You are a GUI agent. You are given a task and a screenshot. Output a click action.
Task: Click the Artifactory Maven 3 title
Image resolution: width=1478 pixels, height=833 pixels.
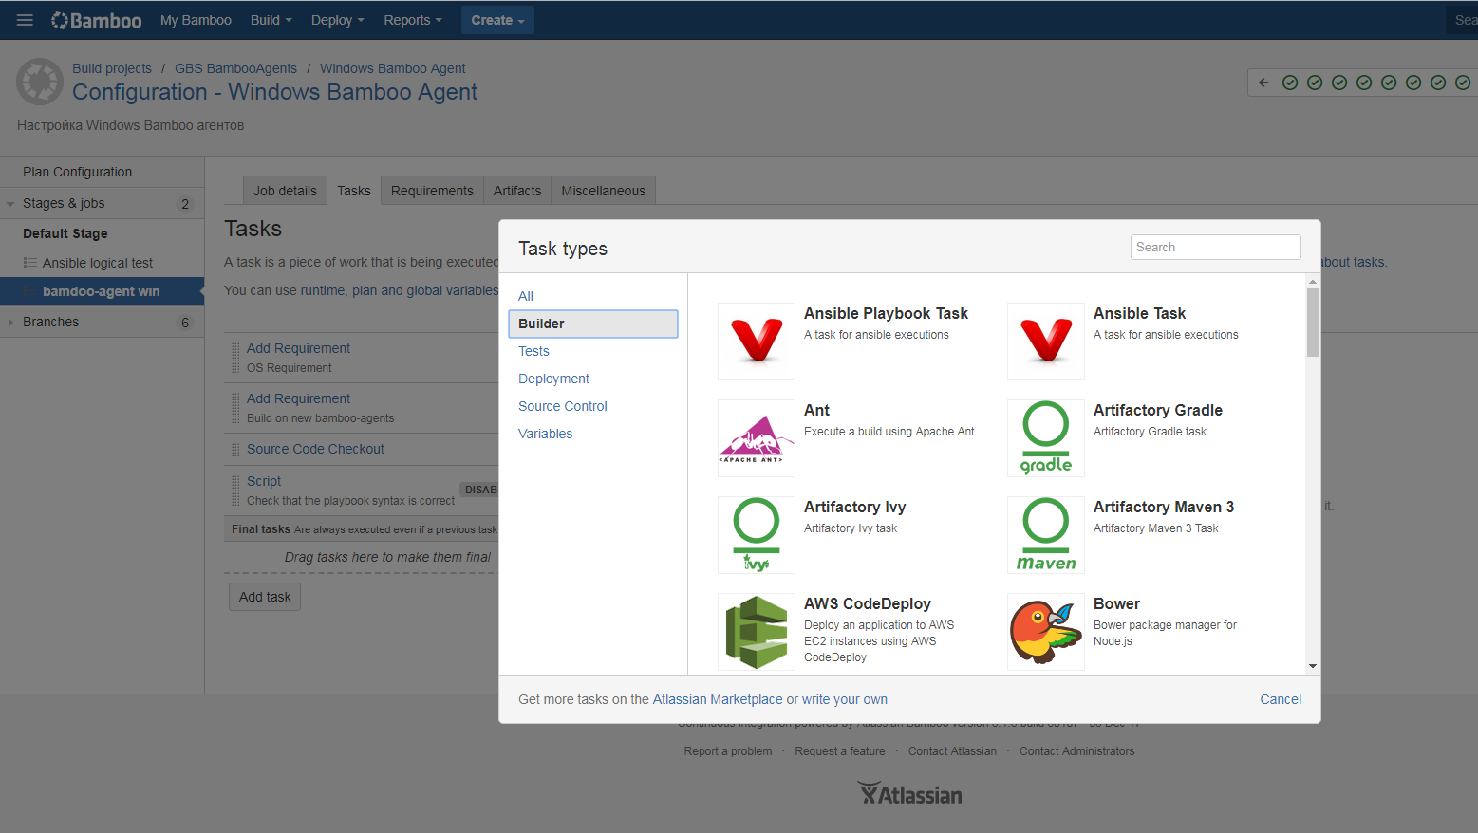click(x=1164, y=507)
